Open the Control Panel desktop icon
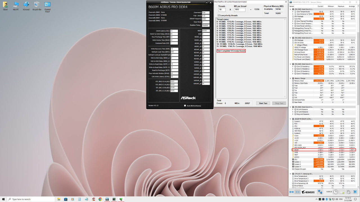The height and width of the screenshot is (202, 360). pos(47,4)
